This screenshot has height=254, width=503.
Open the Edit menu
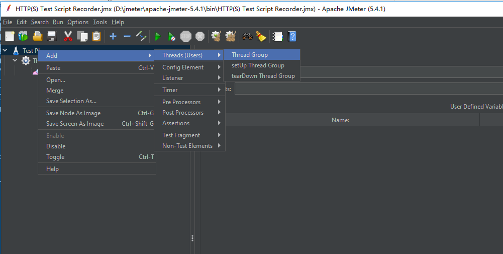click(x=22, y=22)
